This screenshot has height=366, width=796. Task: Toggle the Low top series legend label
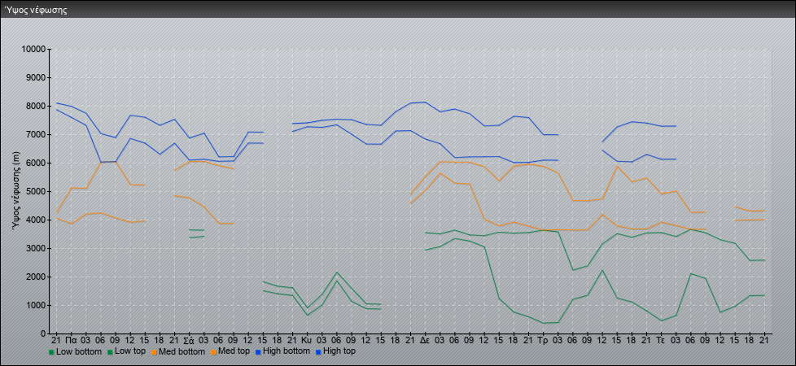[130, 351]
